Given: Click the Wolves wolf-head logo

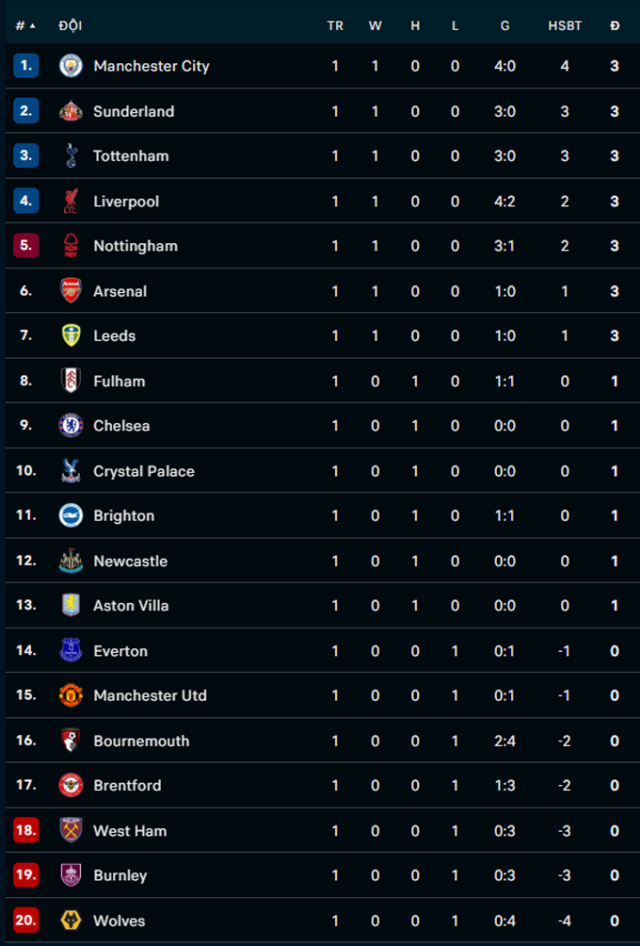Looking at the screenshot, I should point(71,921).
